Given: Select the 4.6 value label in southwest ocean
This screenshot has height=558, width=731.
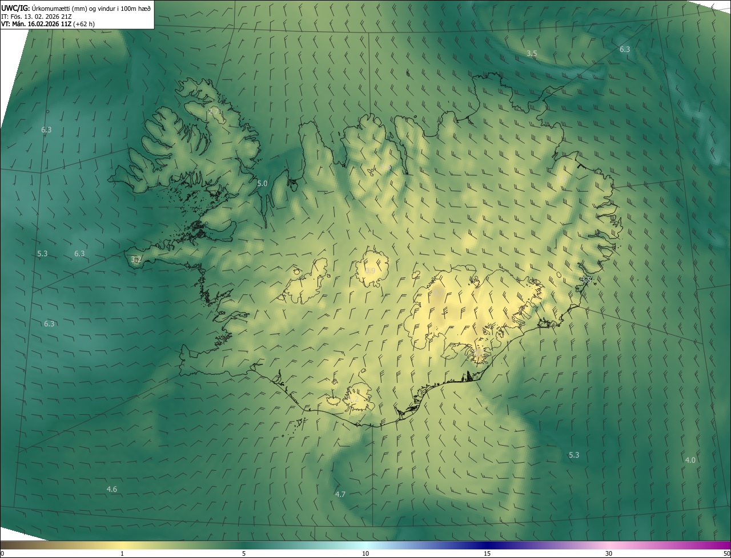Looking at the screenshot, I should 112,490.
